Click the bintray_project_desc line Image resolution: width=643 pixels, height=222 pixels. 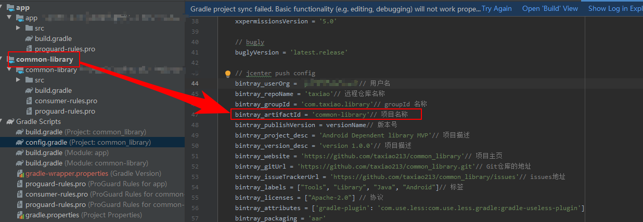coord(352,135)
